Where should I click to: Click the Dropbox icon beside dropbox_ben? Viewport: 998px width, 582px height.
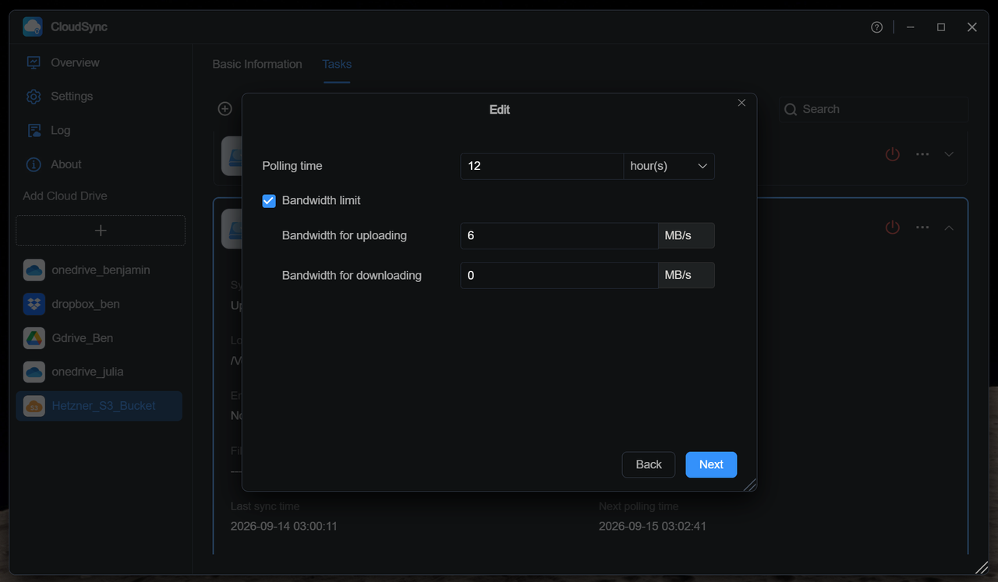coord(34,304)
